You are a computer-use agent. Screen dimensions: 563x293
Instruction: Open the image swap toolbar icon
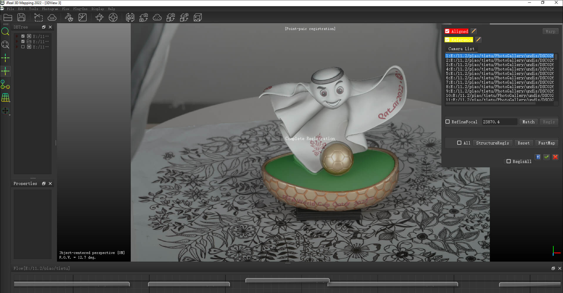tap(130, 17)
